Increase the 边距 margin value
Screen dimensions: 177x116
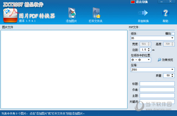pos(149,49)
